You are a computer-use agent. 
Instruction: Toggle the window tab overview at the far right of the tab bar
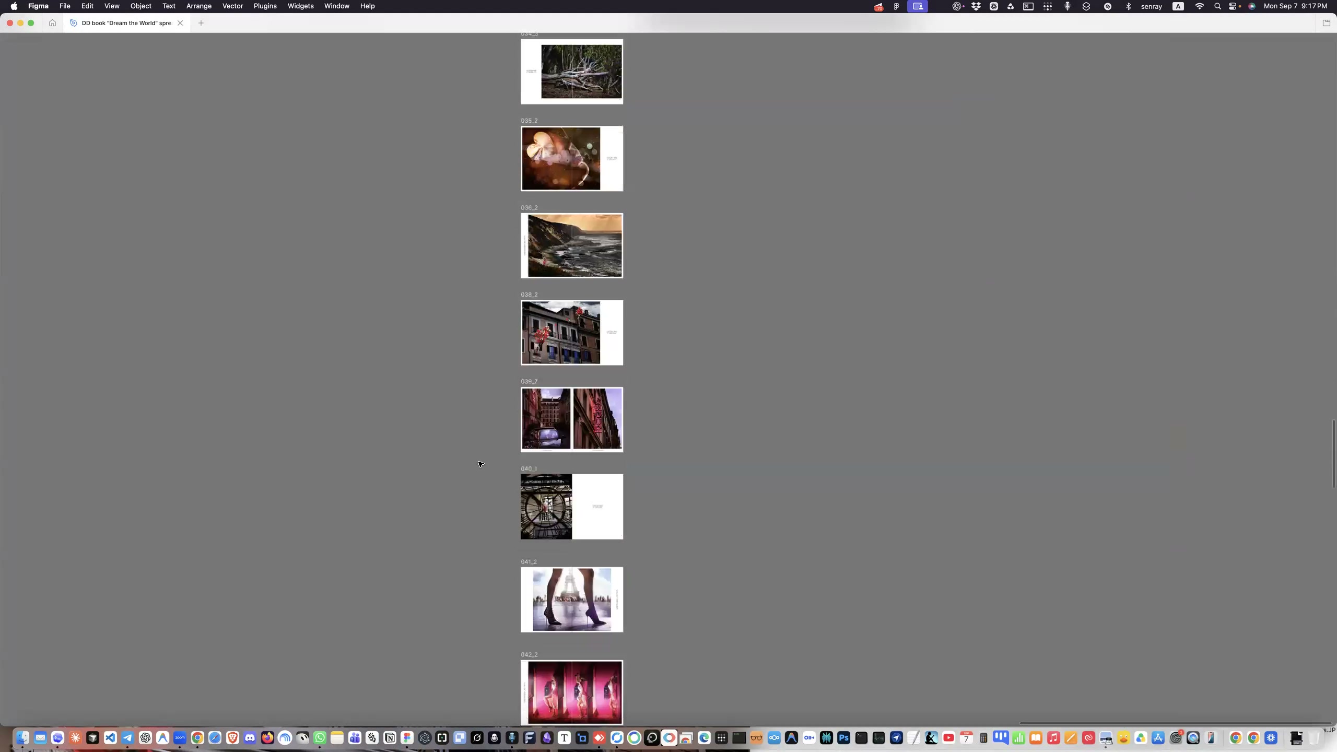pyautogui.click(x=1326, y=23)
